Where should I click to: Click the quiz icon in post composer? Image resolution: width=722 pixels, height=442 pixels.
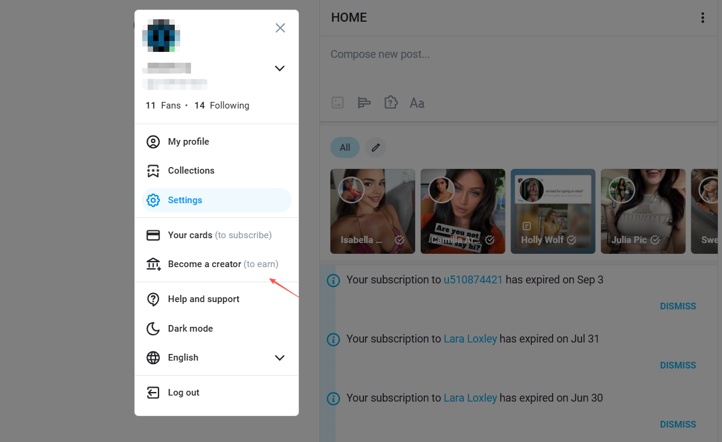[x=391, y=103]
